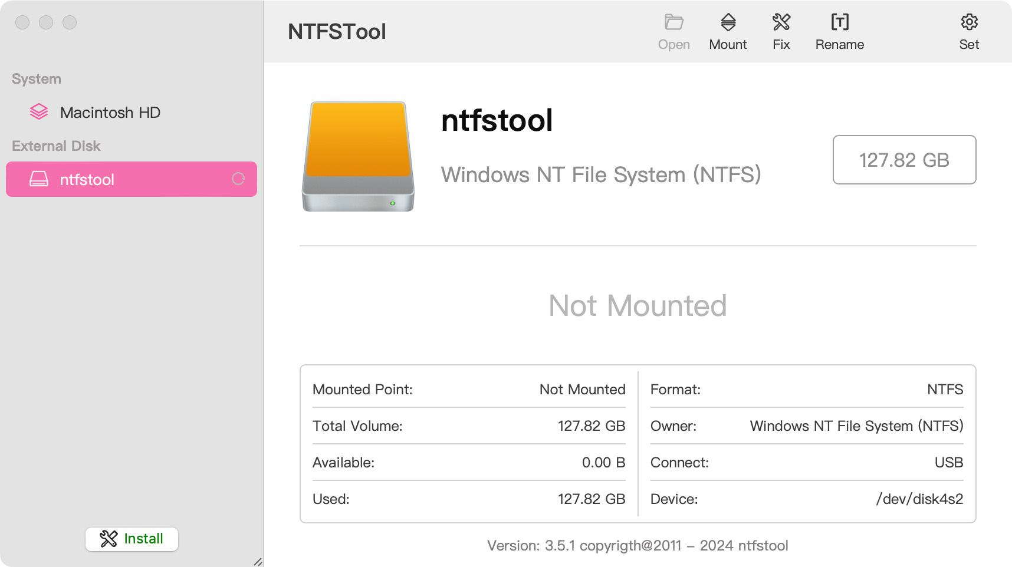The height and width of the screenshot is (567, 1012).
Task: Click the Fix tools icon
Action: (781, 23)
